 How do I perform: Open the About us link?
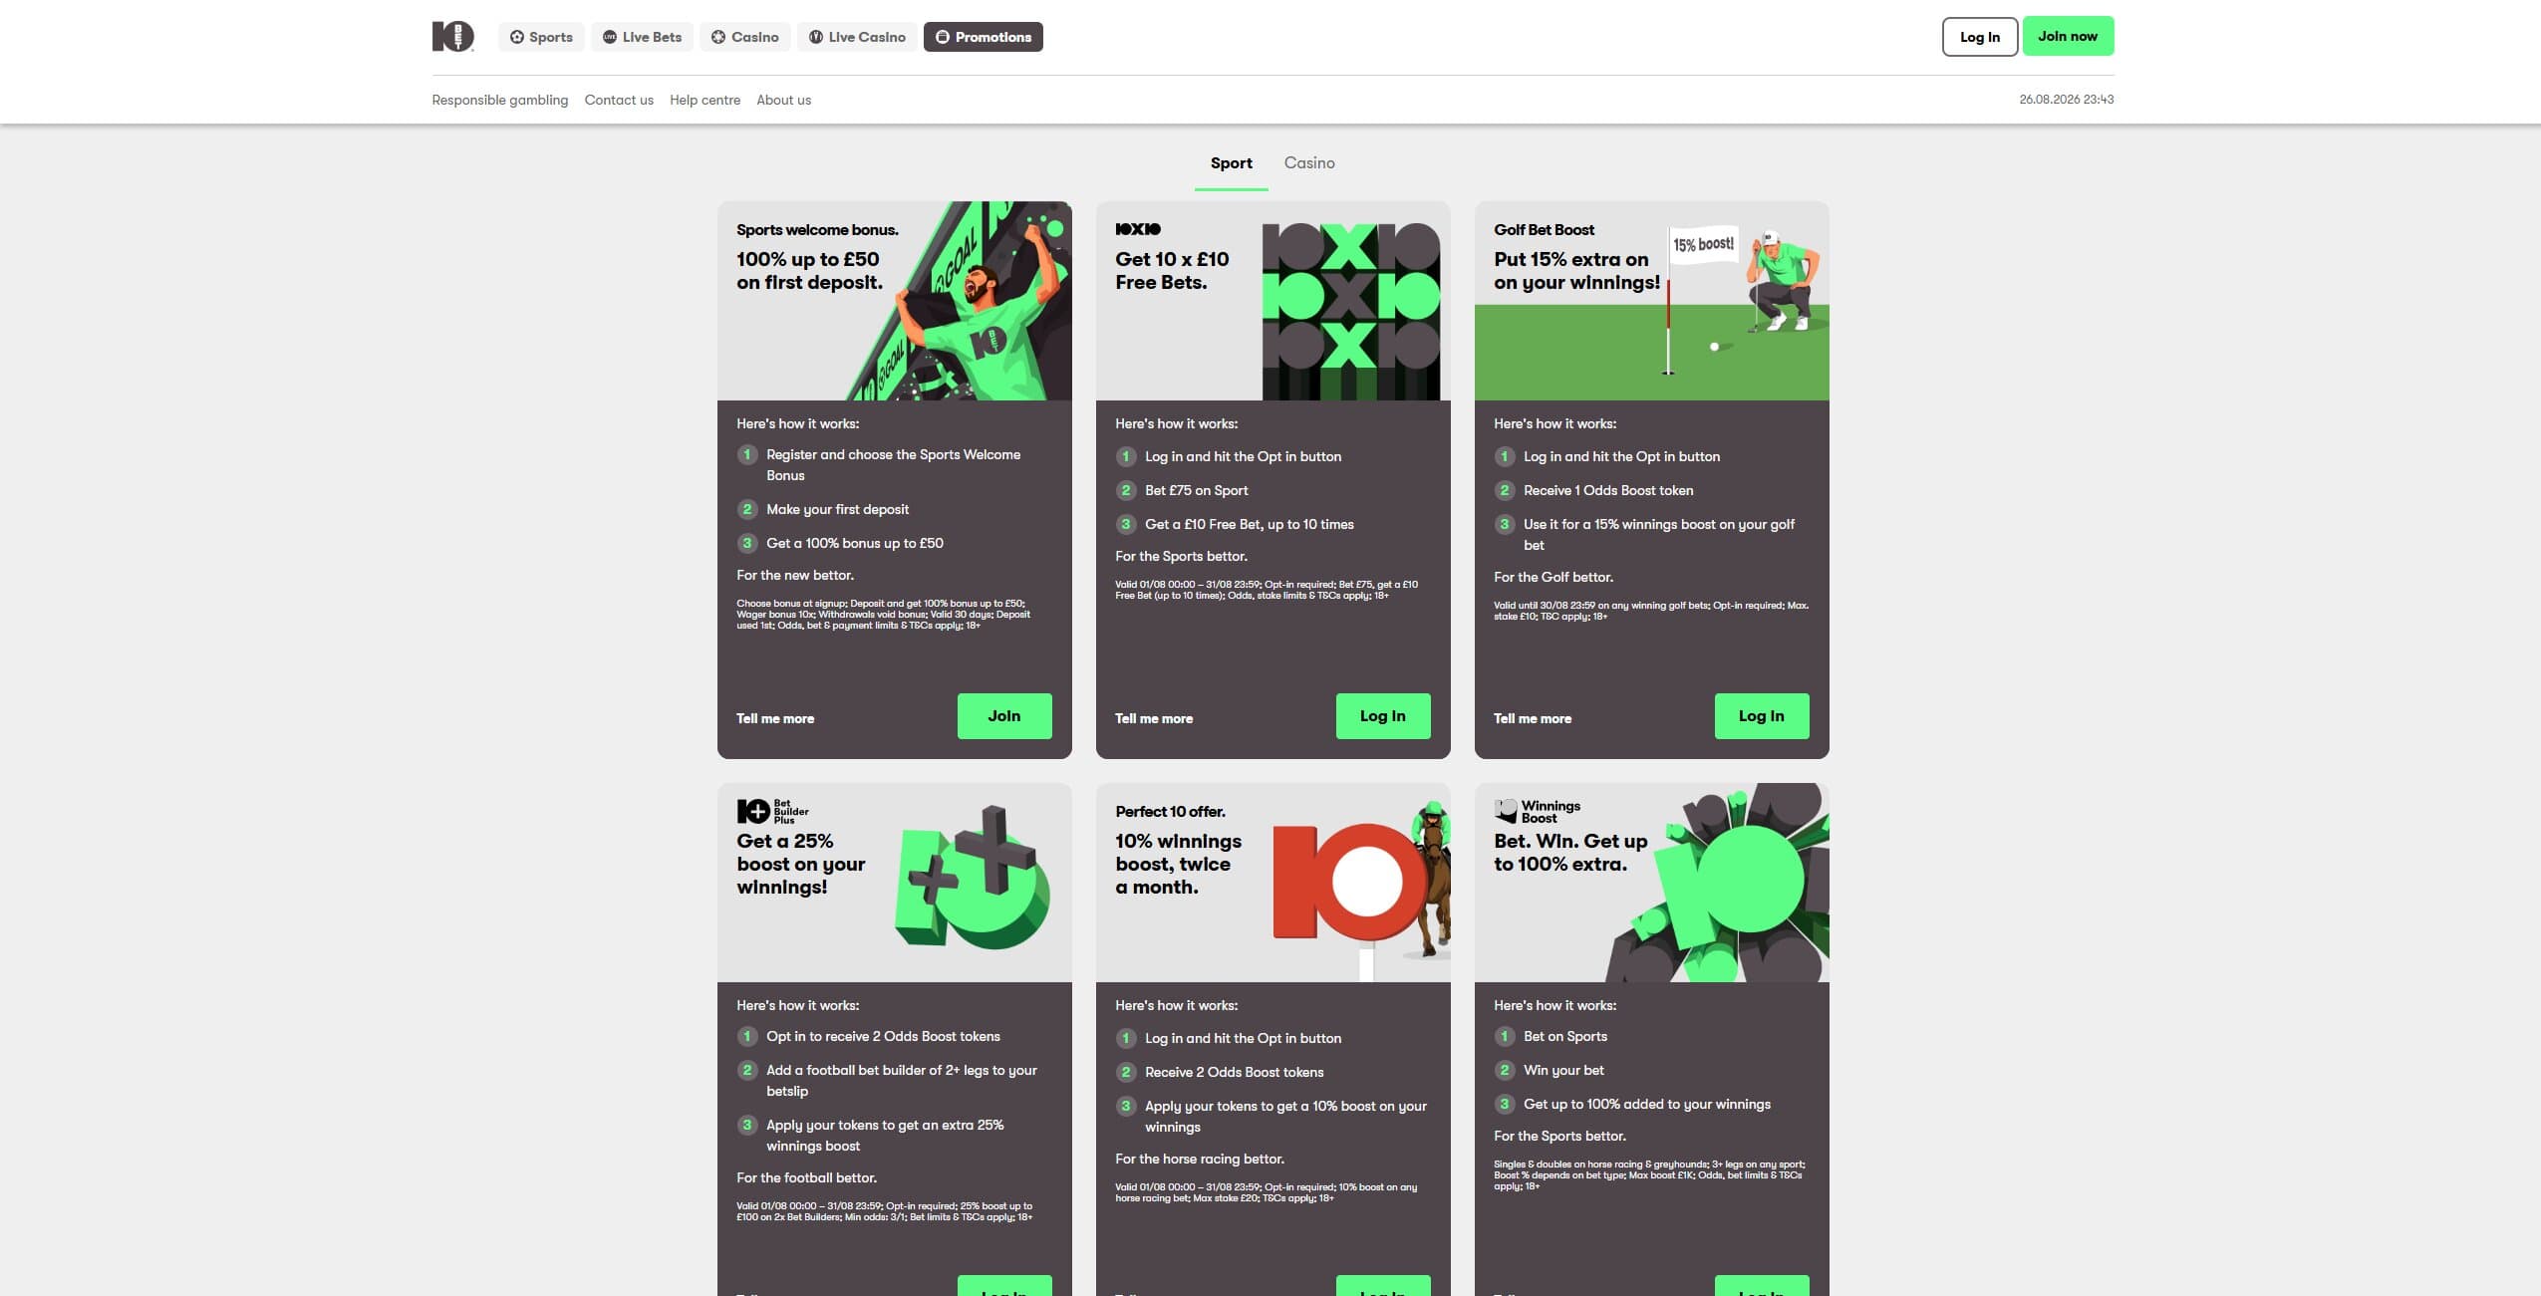click(x=784, y=100)
